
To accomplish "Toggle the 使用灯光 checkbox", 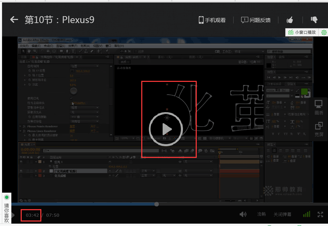I will click(x=71, y=98).
